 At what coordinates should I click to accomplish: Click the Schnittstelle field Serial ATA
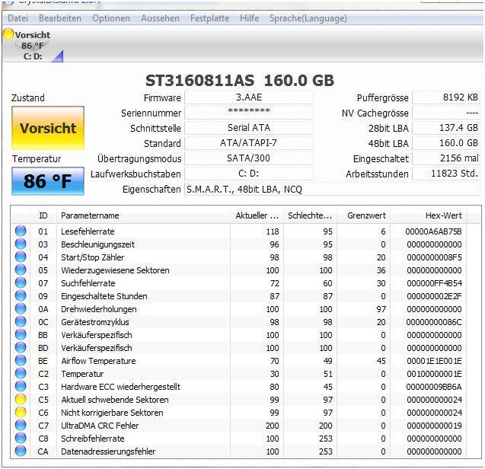pyautogui.click(x=249, y=128)
